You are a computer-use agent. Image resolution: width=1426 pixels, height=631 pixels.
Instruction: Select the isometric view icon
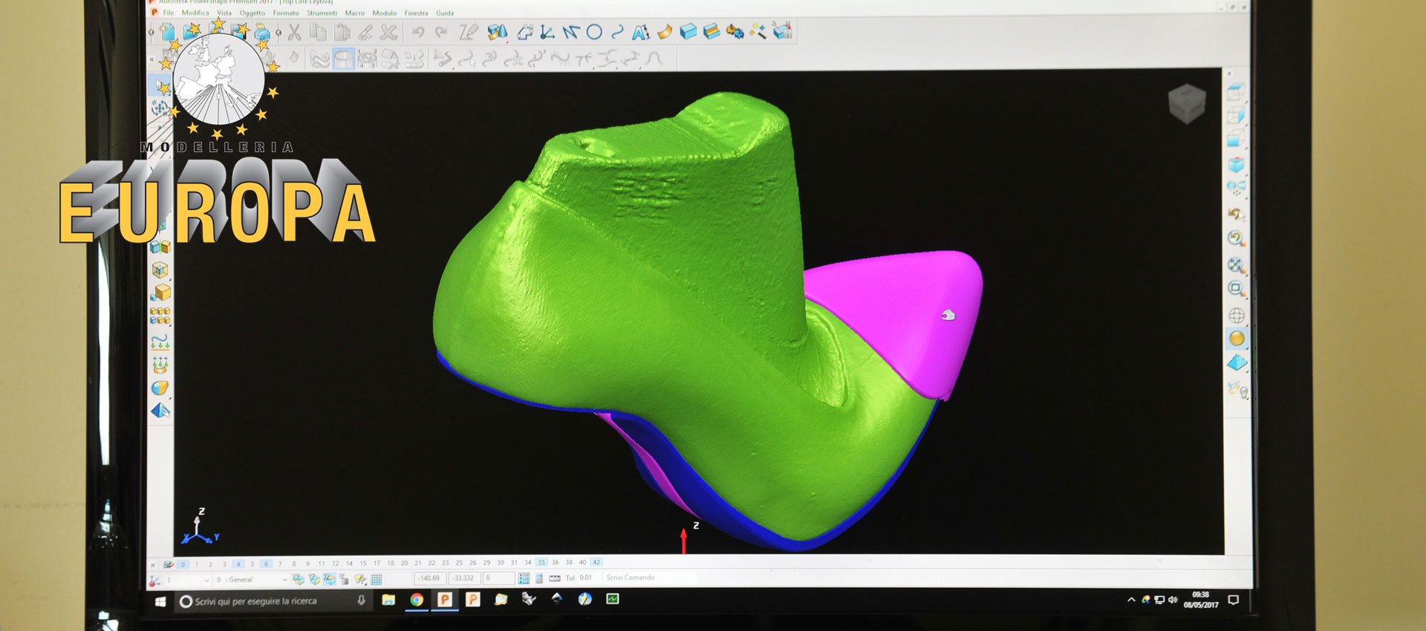point(1236,164)
